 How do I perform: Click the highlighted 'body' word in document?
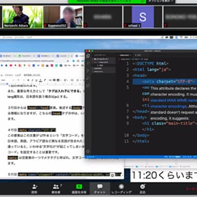pyautogui.click(x=77, y=108)
